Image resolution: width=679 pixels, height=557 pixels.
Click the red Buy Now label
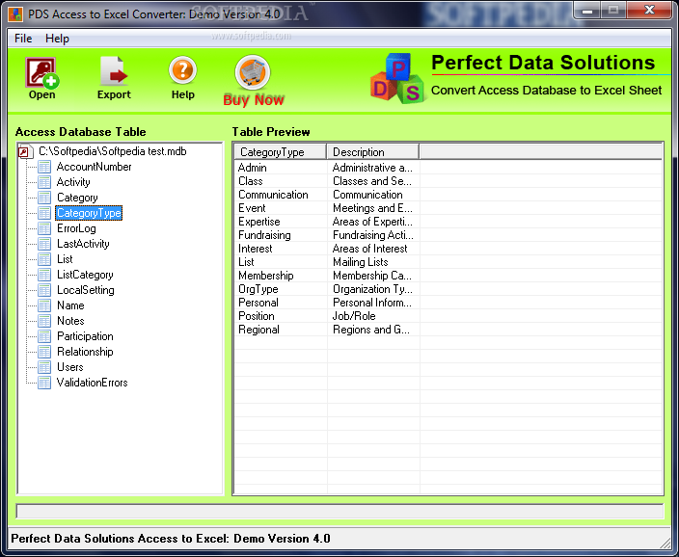tap(254, 100)
